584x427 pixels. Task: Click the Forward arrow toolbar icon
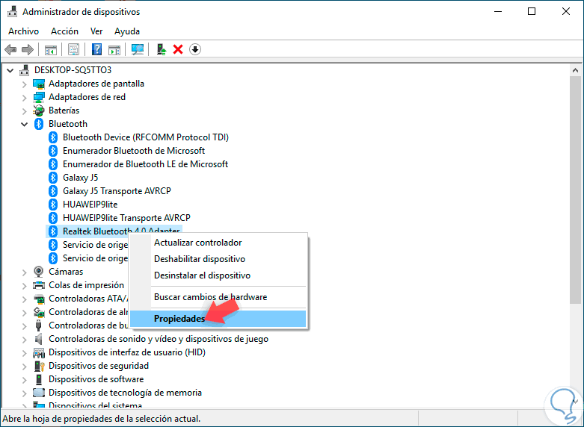coord(28,49)
